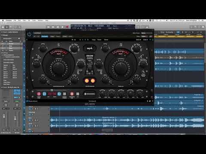Toggle the SPL IRON plugin power button
Image resolution: width=206 pixels, height=154 pixels.
29,34
